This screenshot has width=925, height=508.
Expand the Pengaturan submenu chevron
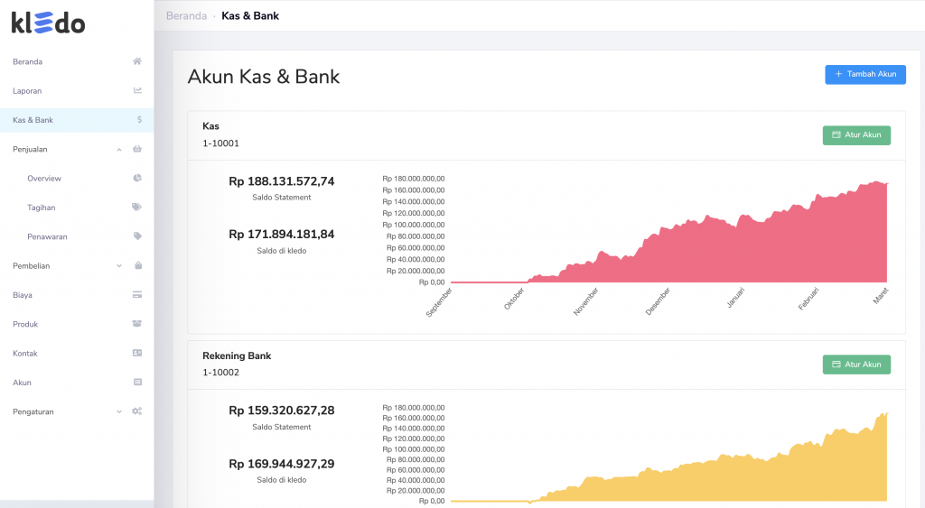coord(119,412)
